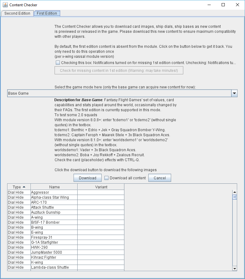
Task: Select the G-1A Starfighter row
Action: click(x=66, y=242)
